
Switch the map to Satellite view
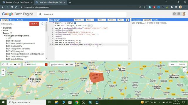(x=182, y=64)
